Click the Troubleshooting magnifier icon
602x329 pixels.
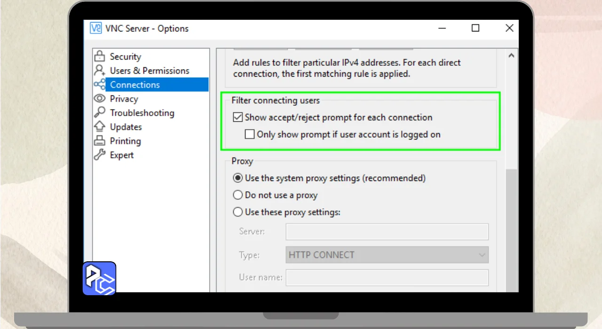[x=99, y=113]
